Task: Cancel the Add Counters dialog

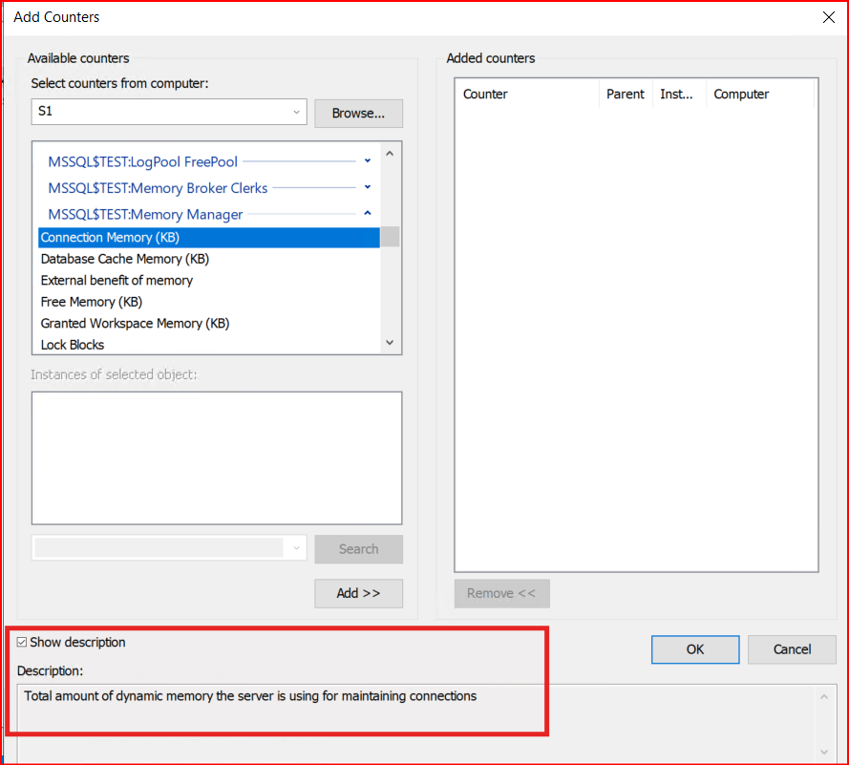Action: [792, 649]
